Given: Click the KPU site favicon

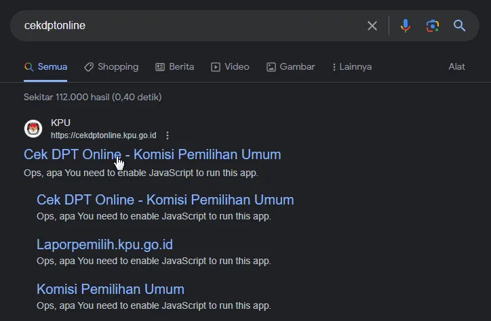Looking at the screenshot, I should coord(33,129).
